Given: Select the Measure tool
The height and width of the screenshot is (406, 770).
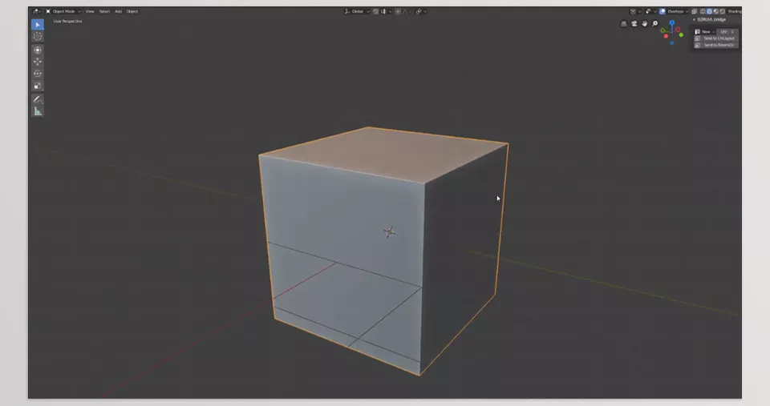Looking at the screenshot, I should click(x=38, y=111).
